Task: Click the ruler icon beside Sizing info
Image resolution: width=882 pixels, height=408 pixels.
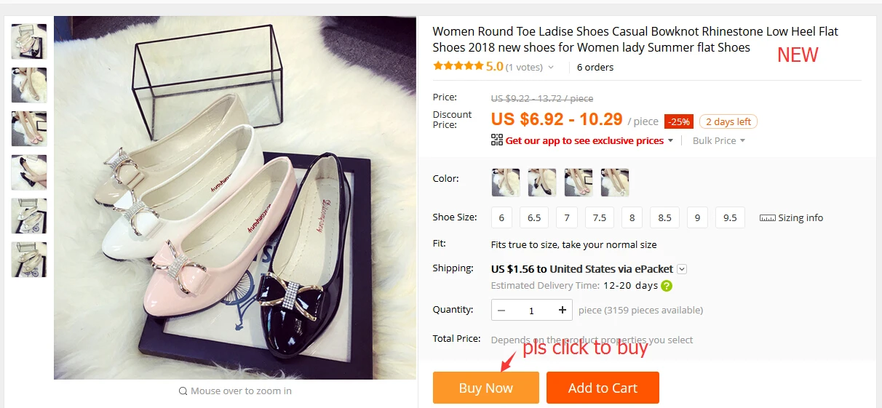Action: coord(767,218)
